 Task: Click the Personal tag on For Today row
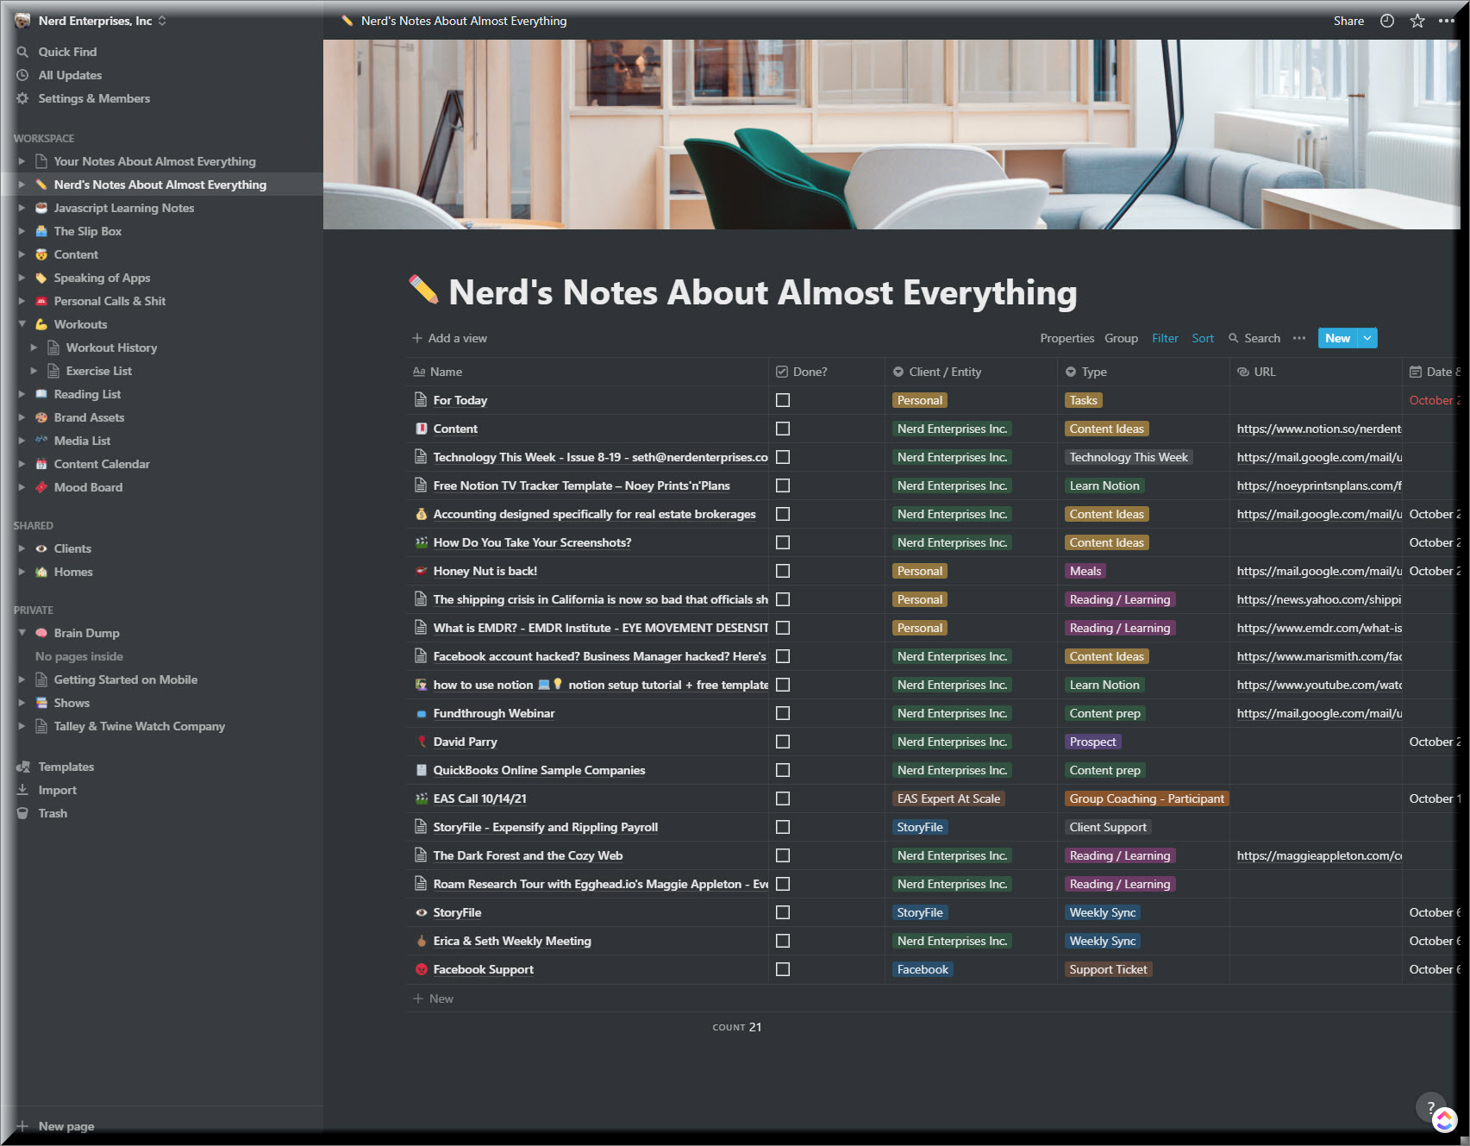coord(920,400)
